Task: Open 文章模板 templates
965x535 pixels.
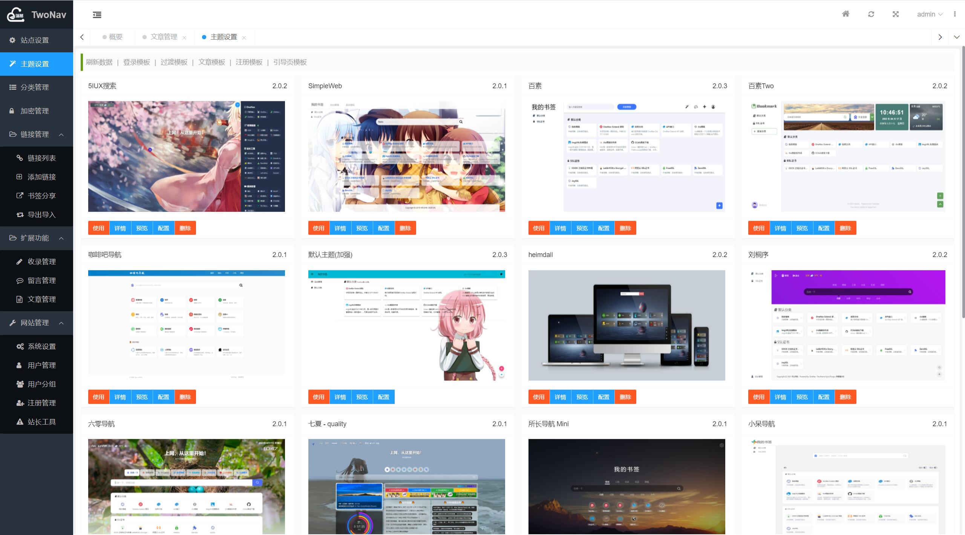Action: (212, 62)
